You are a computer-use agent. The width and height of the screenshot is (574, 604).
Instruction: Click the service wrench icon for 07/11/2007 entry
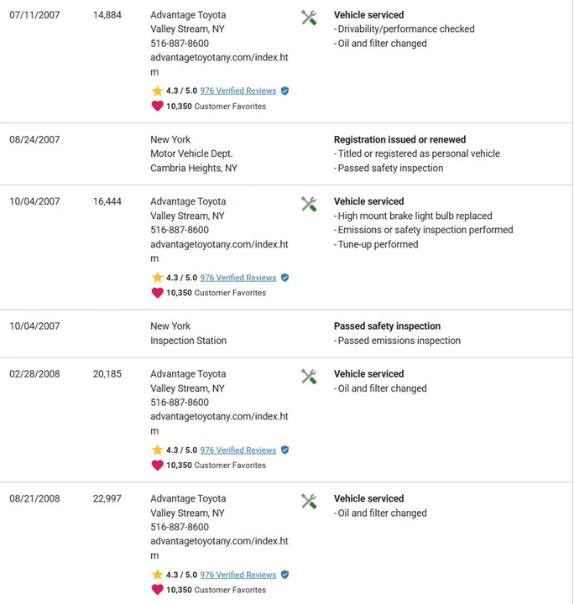tap(309, 18)
